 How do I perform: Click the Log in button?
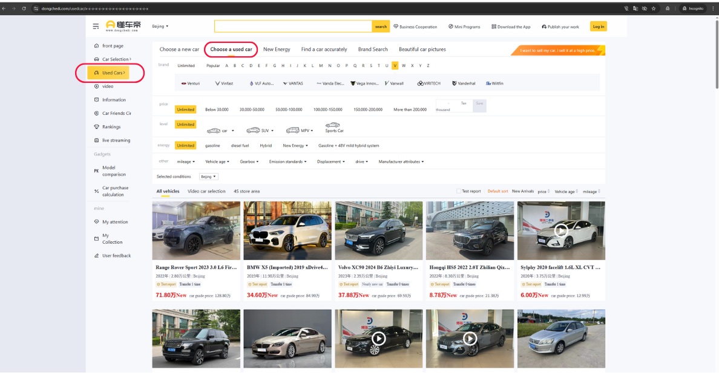click(598, 27)
